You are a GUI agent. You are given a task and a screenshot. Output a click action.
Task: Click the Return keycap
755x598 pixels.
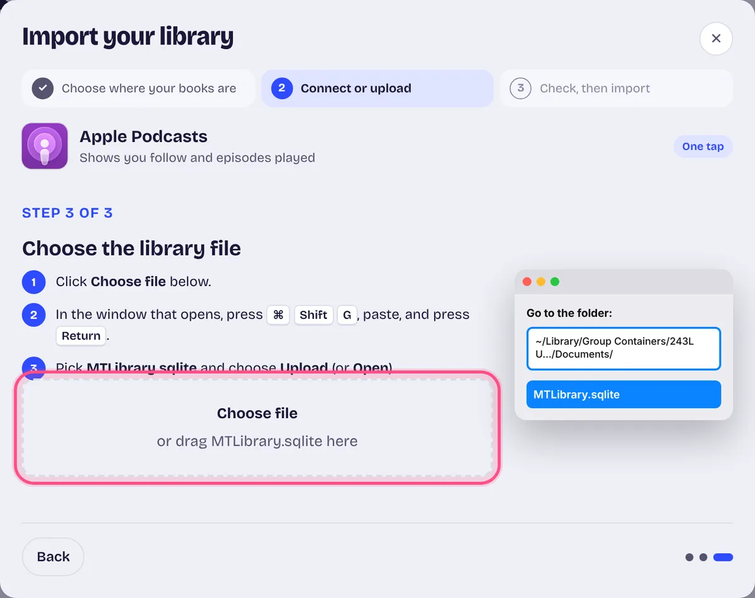(81, 336)
